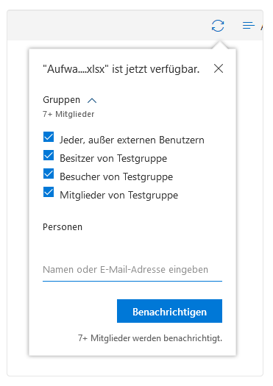Image resolution: width=273 pixels, height=386 pixels.
Task: Close the file available notification popup
Action: click(219, 68)
